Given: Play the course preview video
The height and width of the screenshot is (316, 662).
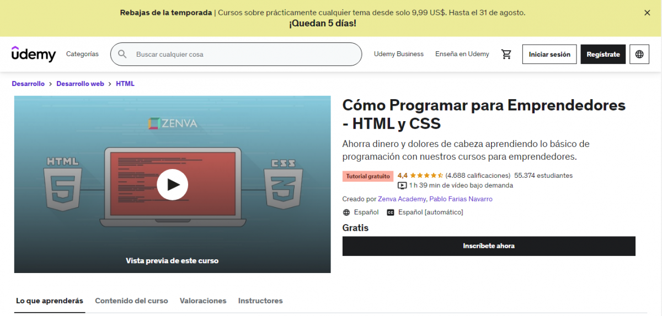Looking at the screenshot, I should pos(172,184).
